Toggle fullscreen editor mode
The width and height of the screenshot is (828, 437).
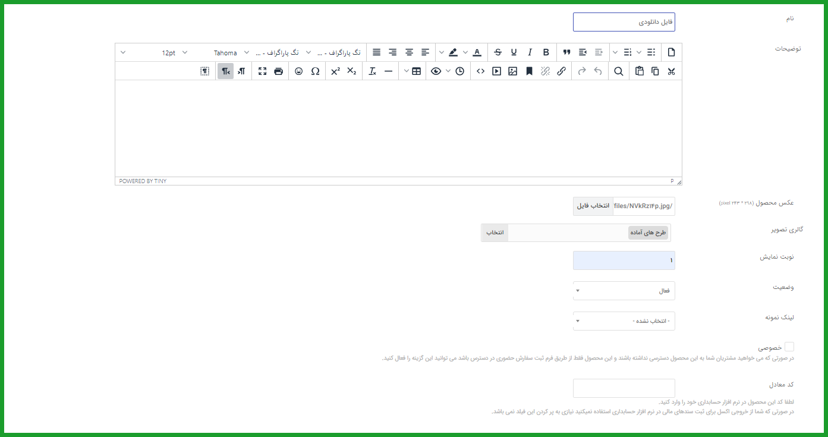point(262,71)
